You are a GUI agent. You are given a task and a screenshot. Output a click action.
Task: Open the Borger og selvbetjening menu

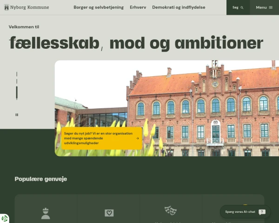(99, 7)
